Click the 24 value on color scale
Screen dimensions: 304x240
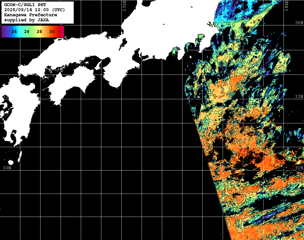[x=14, y=32]
